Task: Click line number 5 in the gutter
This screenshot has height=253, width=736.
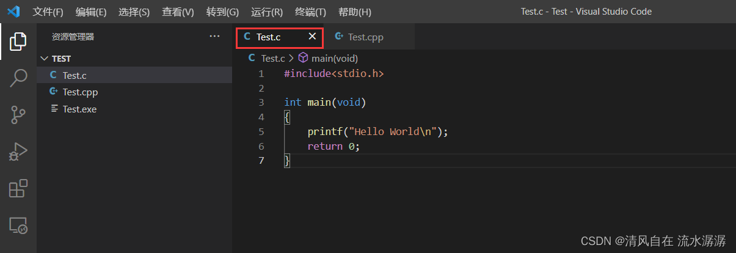Action: click(x=261, y=132)
